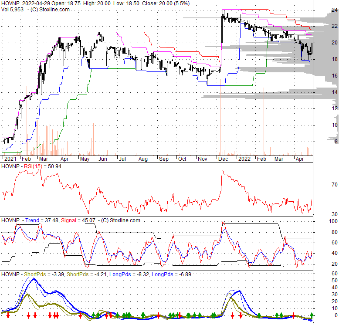This screenshot has width=339, height=325.
Task: Click the Jul month label
Action: click(x=122, y=159)
